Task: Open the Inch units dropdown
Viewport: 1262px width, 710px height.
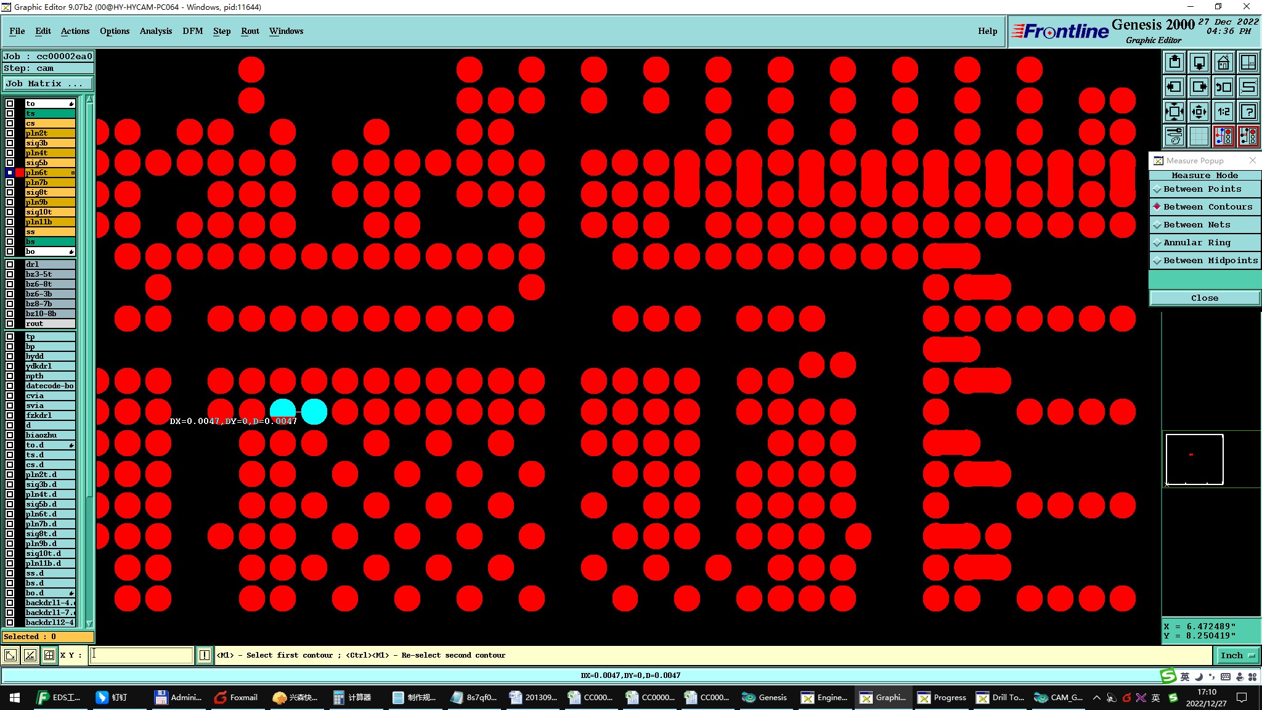Action: [1237, 655]
